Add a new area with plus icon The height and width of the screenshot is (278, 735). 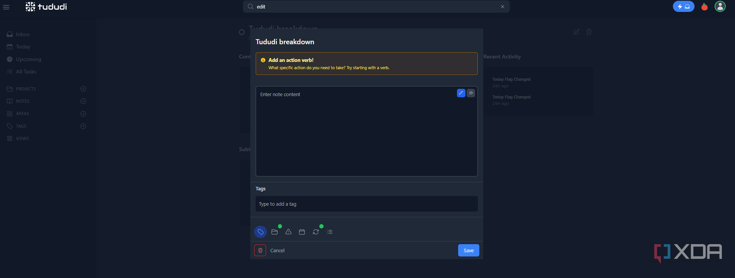[x=83, y=114]
